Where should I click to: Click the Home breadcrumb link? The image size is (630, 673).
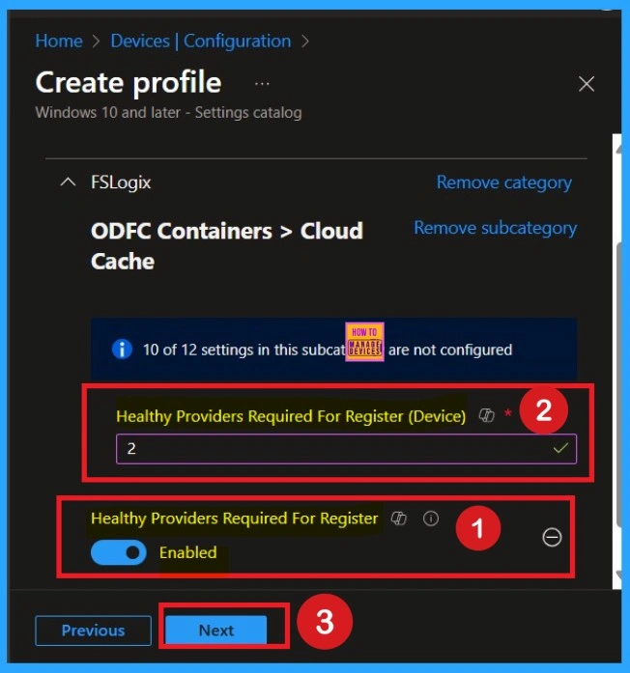coord(58,41)
